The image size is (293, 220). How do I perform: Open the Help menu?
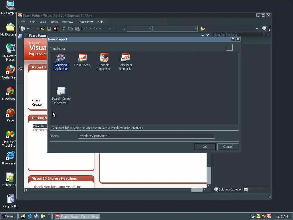pyautogui.click(x=100, y=22)
